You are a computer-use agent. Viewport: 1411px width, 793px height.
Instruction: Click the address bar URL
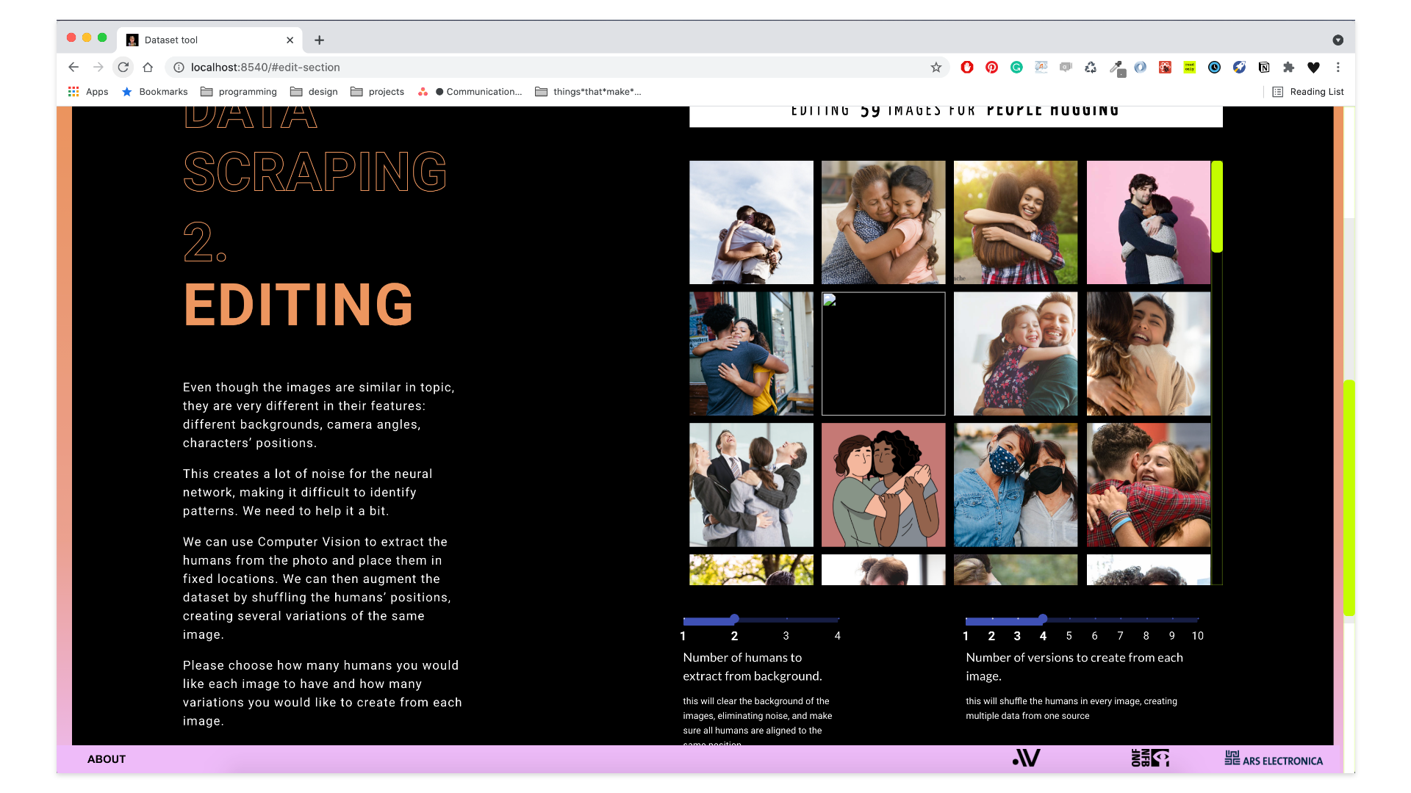tap(265, 68)
